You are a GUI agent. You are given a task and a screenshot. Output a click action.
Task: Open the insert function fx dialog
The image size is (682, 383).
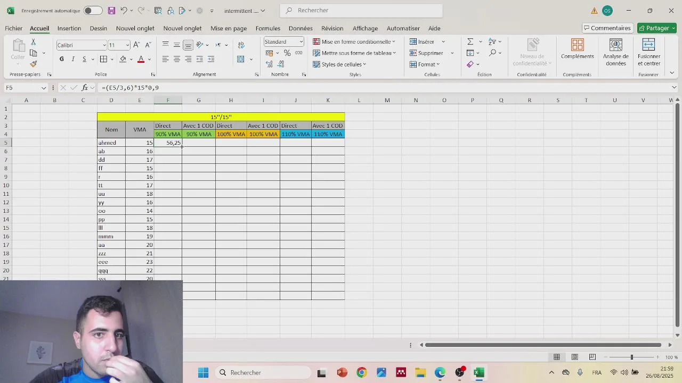coord(85,88)
